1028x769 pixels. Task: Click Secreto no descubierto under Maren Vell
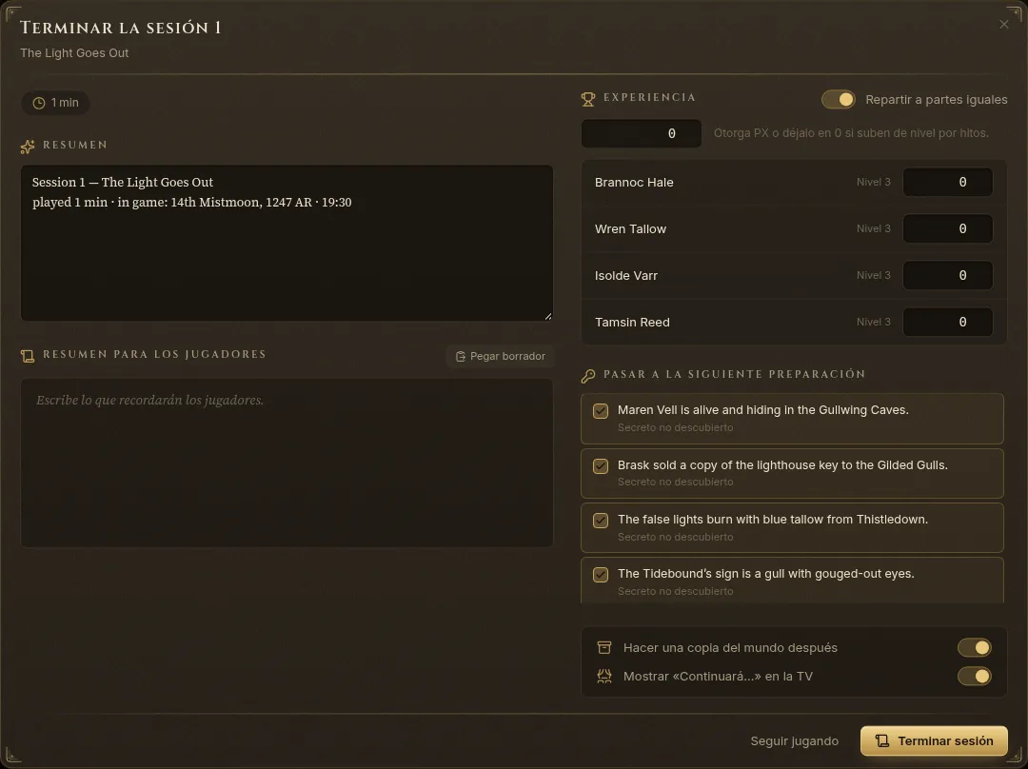click(x=675, y=427)
